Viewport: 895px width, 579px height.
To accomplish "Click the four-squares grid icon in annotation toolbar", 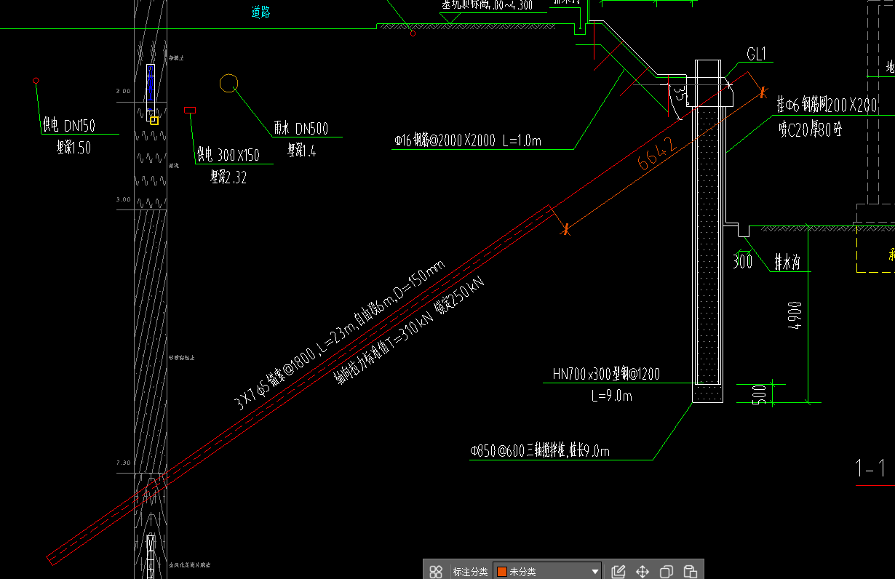I will coord(436,572).
